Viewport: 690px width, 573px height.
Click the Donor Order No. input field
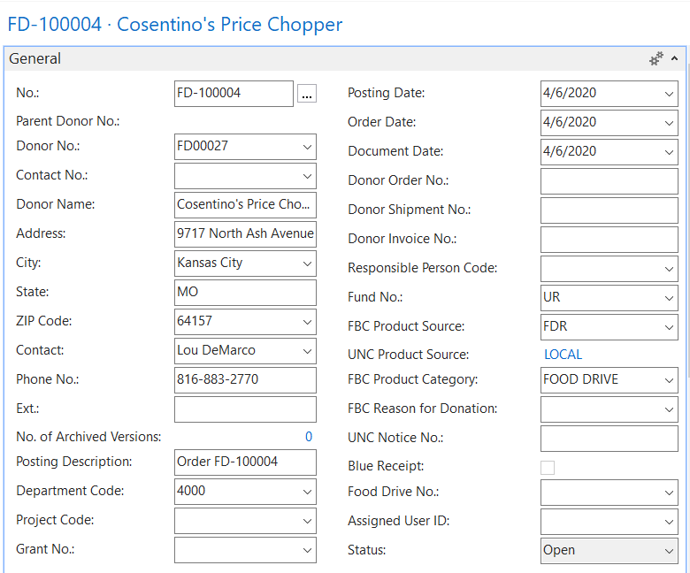pyautogui.click(x=609, y=182)
